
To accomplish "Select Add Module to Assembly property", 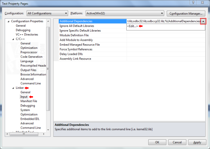I will coord(92,40).
